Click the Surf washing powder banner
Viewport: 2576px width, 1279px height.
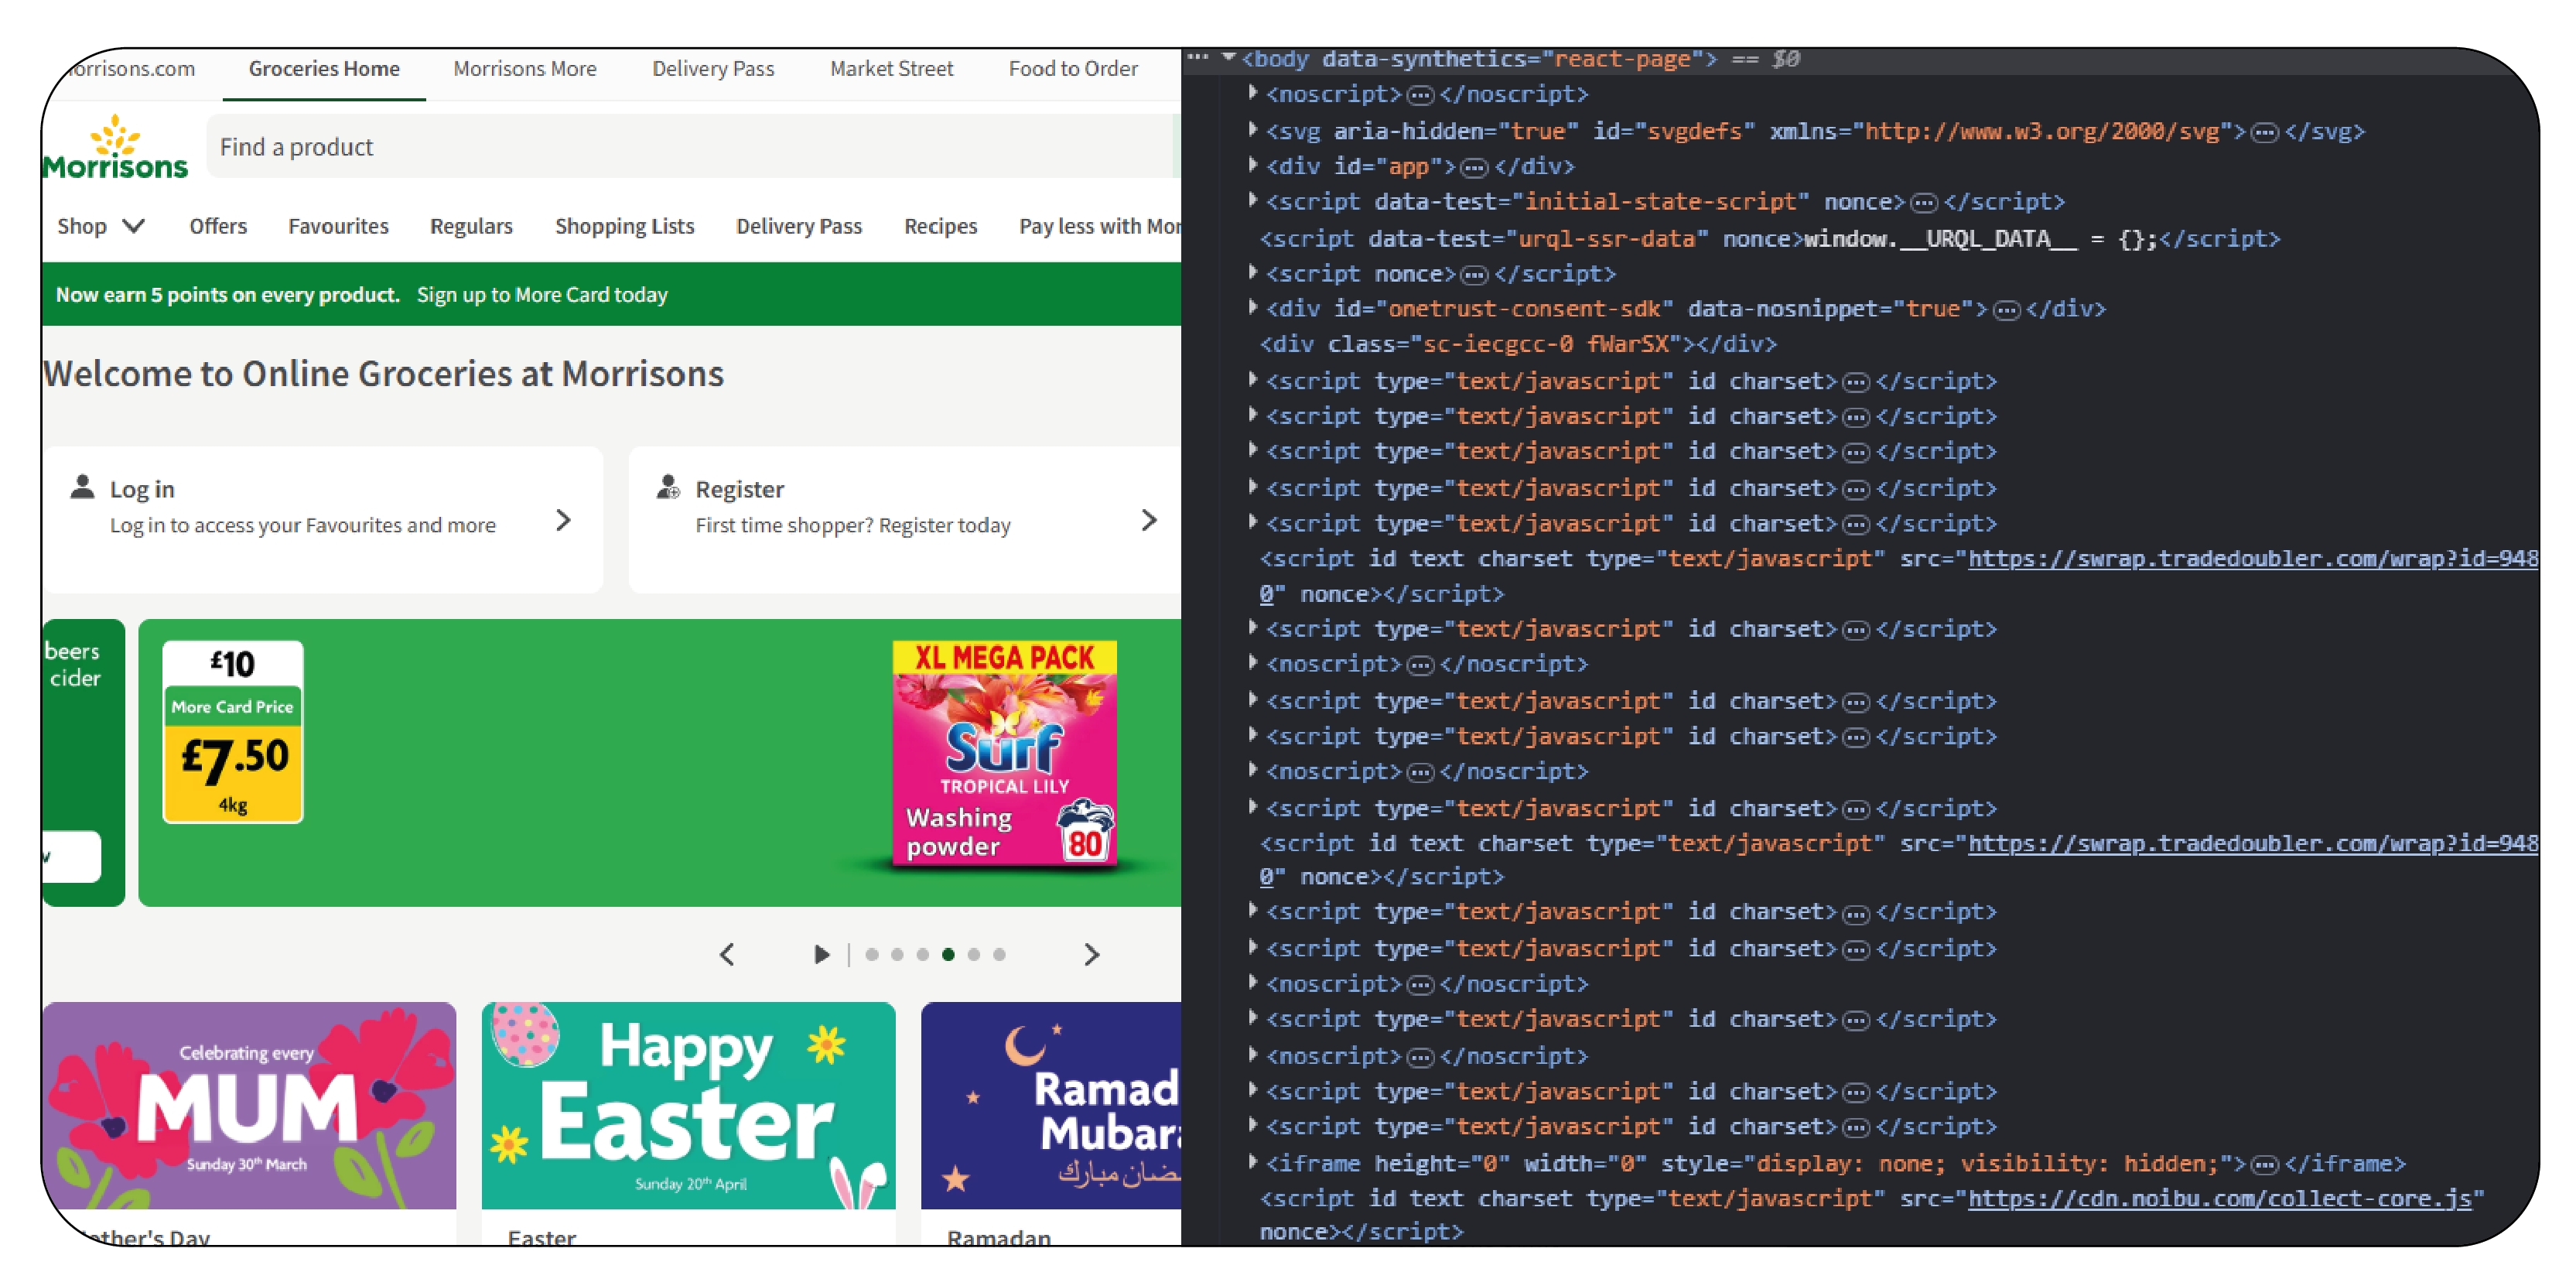tap(660, 763)
